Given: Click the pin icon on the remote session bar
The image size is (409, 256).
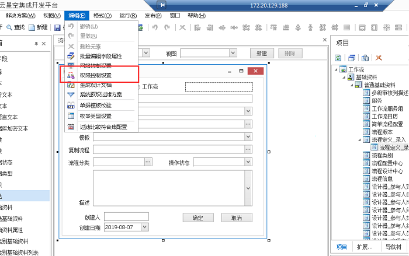Looking at the screenshot, I should [x=162, y=5].
